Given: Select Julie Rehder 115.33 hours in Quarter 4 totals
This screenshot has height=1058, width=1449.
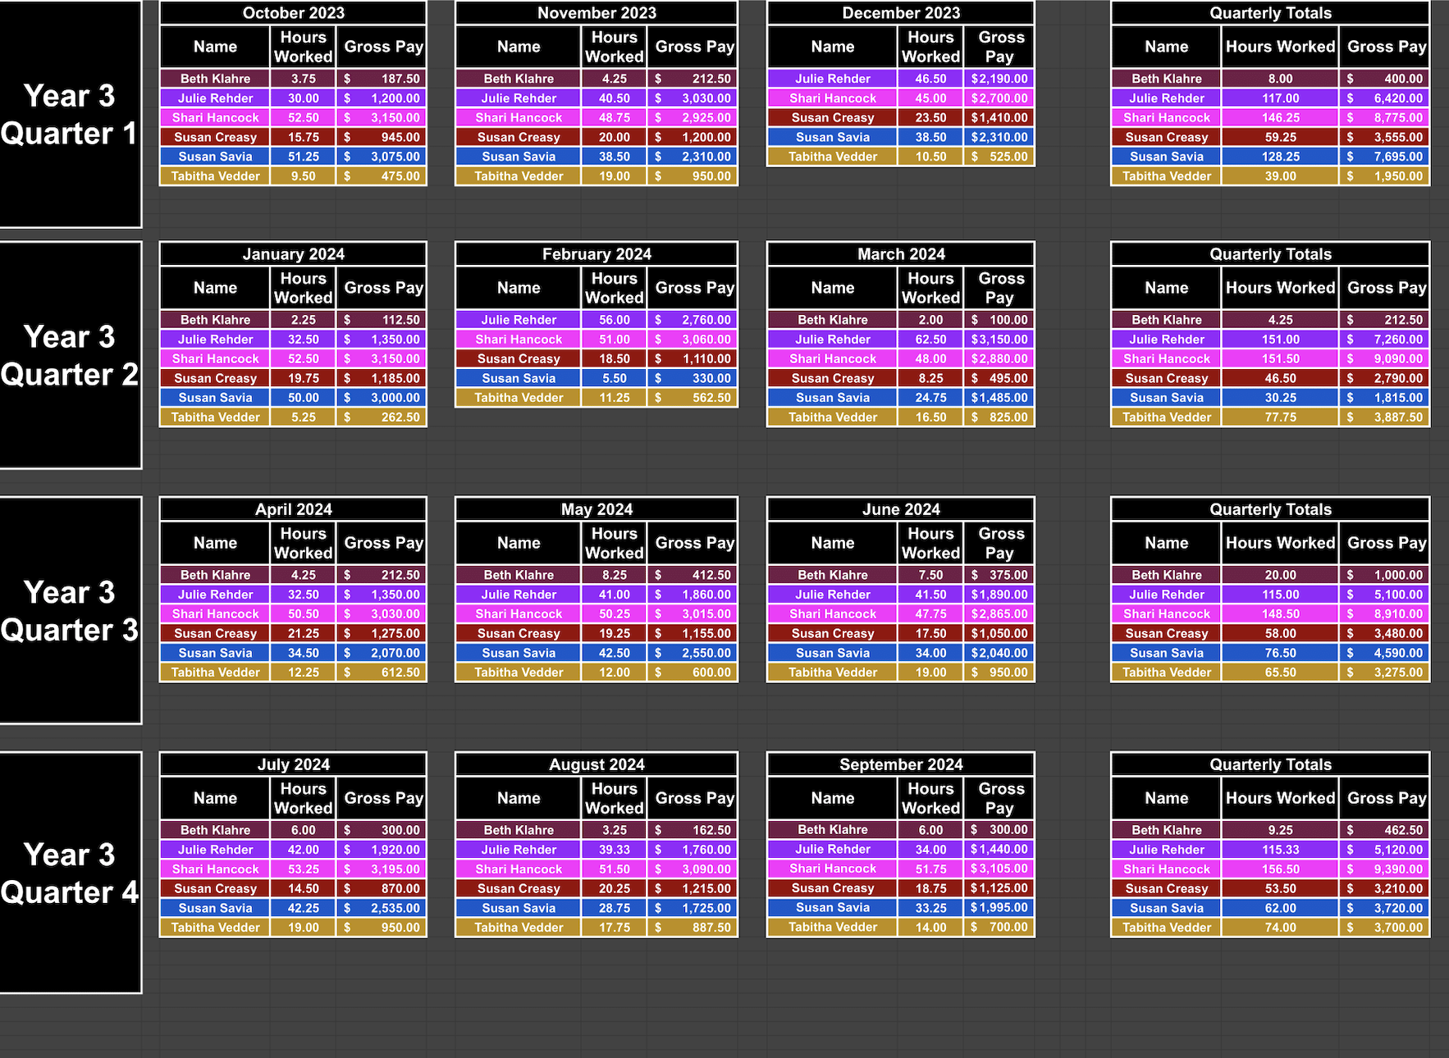Looking at the screenshot, I should [1280, 850].
